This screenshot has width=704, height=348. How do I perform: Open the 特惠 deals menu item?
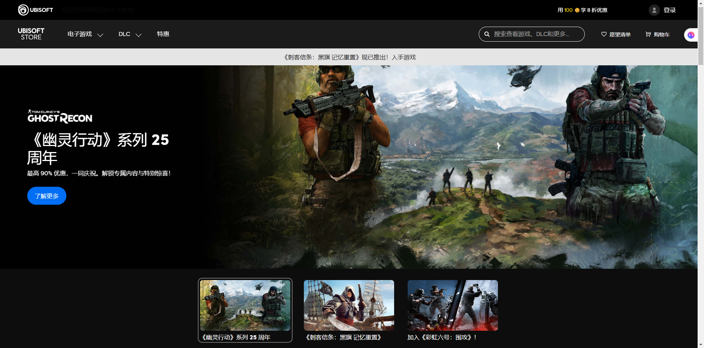pyautogui.click(x=163, y=34)
